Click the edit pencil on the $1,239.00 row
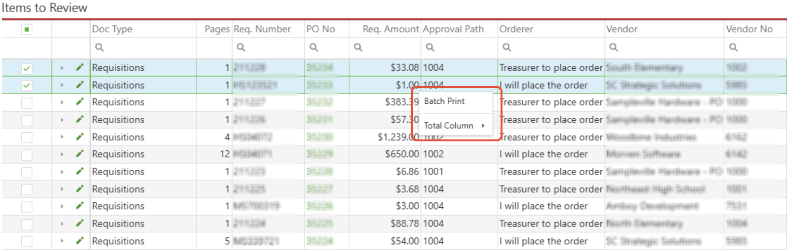 click(x=80, y=137)
